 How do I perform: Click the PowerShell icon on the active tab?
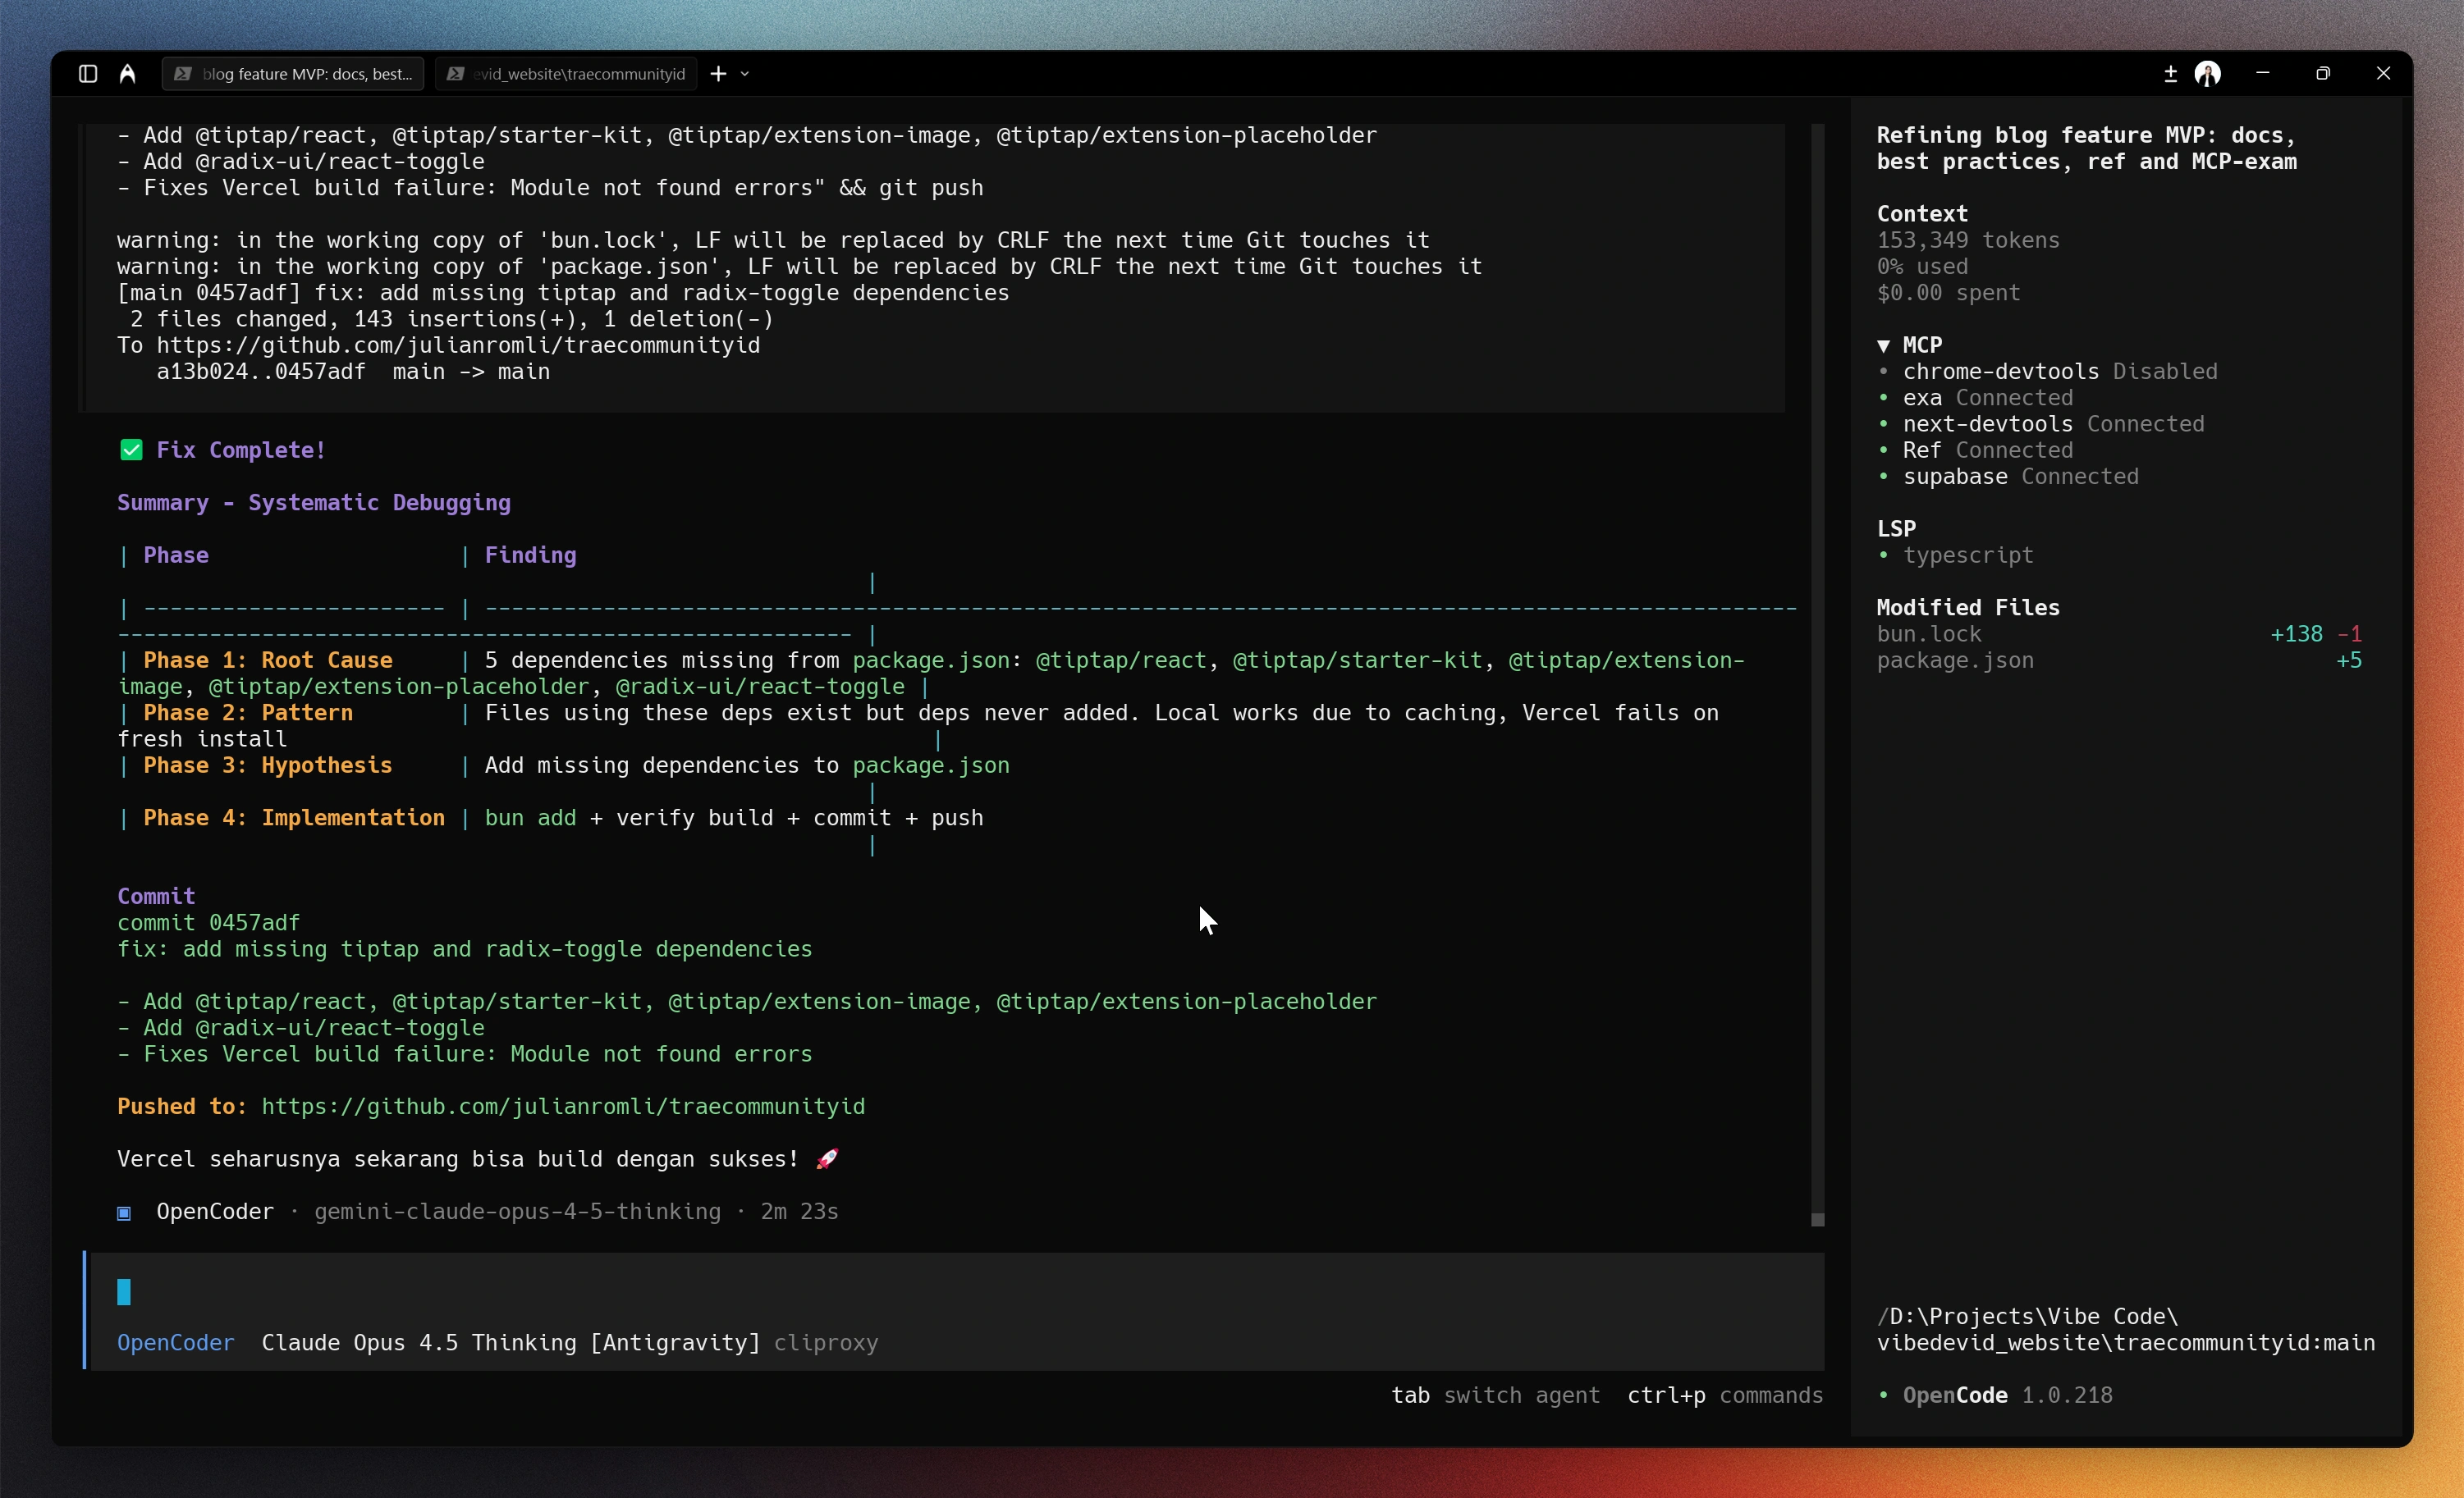(183, 73)
